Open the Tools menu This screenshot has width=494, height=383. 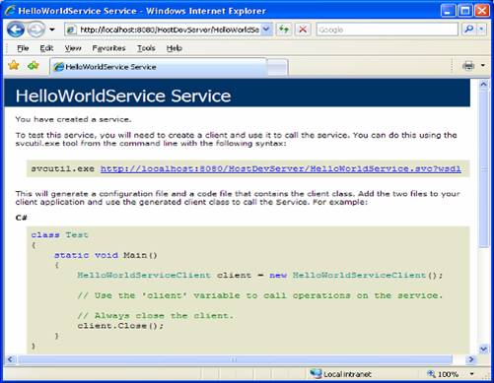pyautogui.click(x=146, y=48)
